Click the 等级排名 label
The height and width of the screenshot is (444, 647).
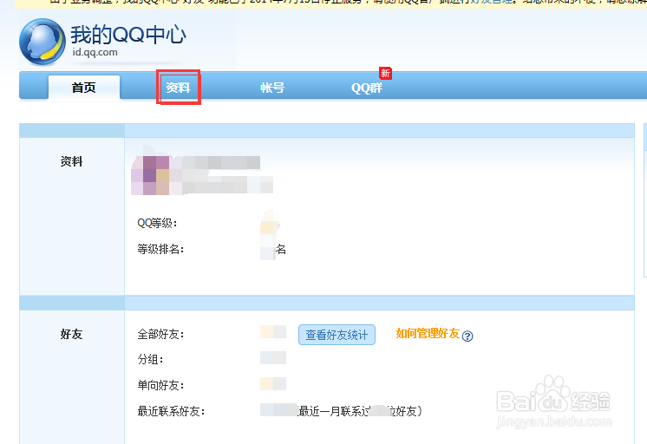click(x=160, y=249)
